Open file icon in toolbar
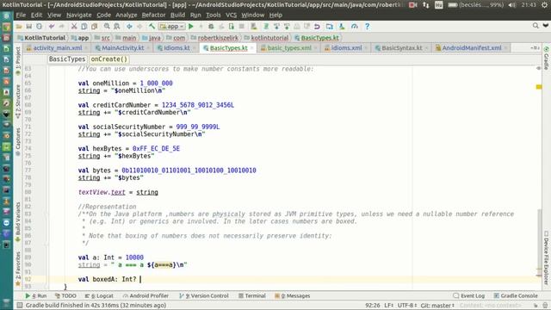The image size is (551, 310). pyautogui.click(x=19, y=27)
